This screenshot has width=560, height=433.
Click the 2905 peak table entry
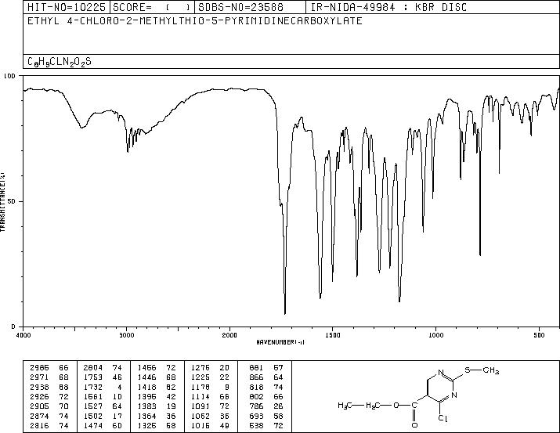[49, 406]
